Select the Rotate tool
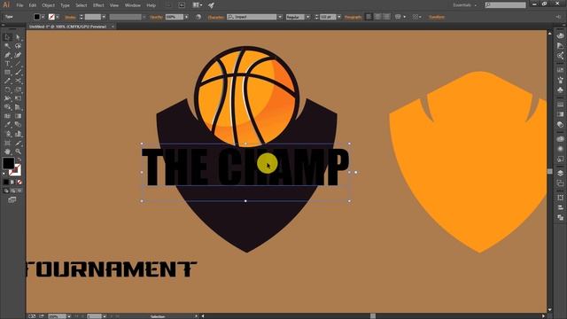This screenshot has height=319, width=567. click(x=7, y=89)
